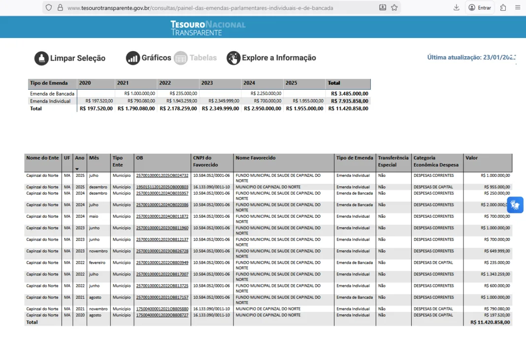526x340 pixels.
Task: Click the Explore a Informação hand icon
Action: [233, 58]
